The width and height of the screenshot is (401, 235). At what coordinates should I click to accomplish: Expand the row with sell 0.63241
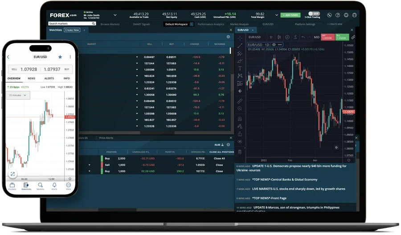(x=137, y=89)
